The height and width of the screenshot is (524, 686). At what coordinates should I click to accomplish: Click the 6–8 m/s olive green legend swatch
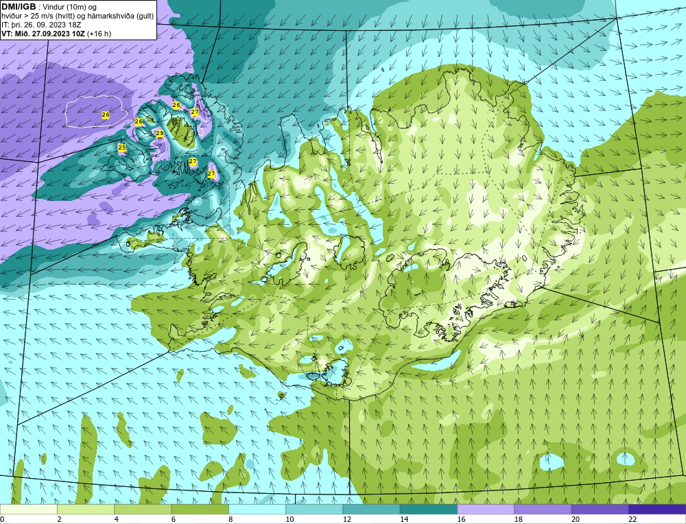click(x=200, y=509)
